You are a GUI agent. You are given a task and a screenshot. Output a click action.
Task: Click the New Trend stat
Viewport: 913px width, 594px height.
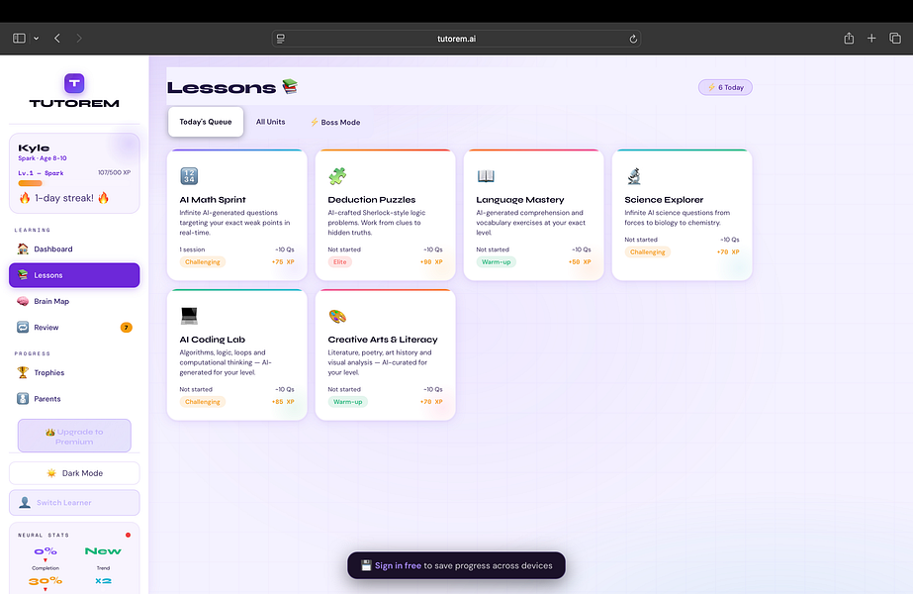(103, 556)
